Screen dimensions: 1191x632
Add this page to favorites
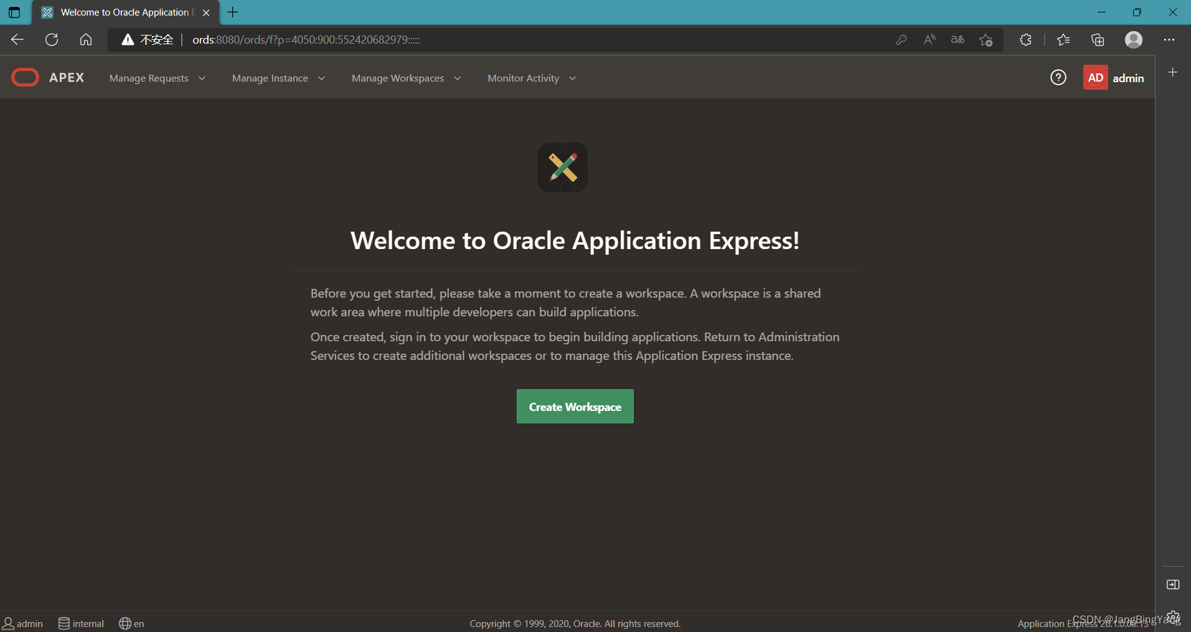click(x=986, y=40)
